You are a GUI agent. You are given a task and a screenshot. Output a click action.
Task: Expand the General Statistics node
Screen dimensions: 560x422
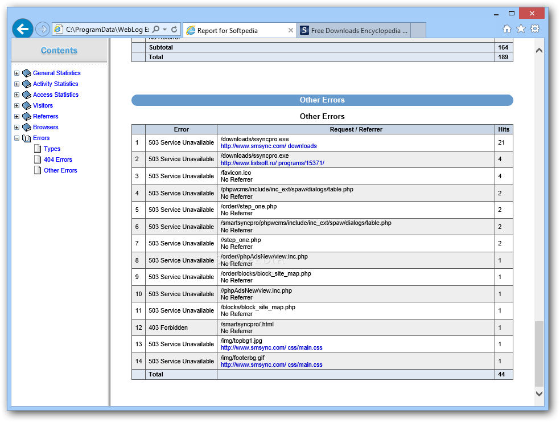coord(17,73)
